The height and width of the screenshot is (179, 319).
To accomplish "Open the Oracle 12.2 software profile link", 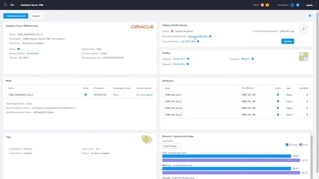I will point(179,59).
